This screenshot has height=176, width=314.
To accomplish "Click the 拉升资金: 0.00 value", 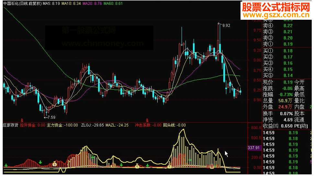I will 33,125.
